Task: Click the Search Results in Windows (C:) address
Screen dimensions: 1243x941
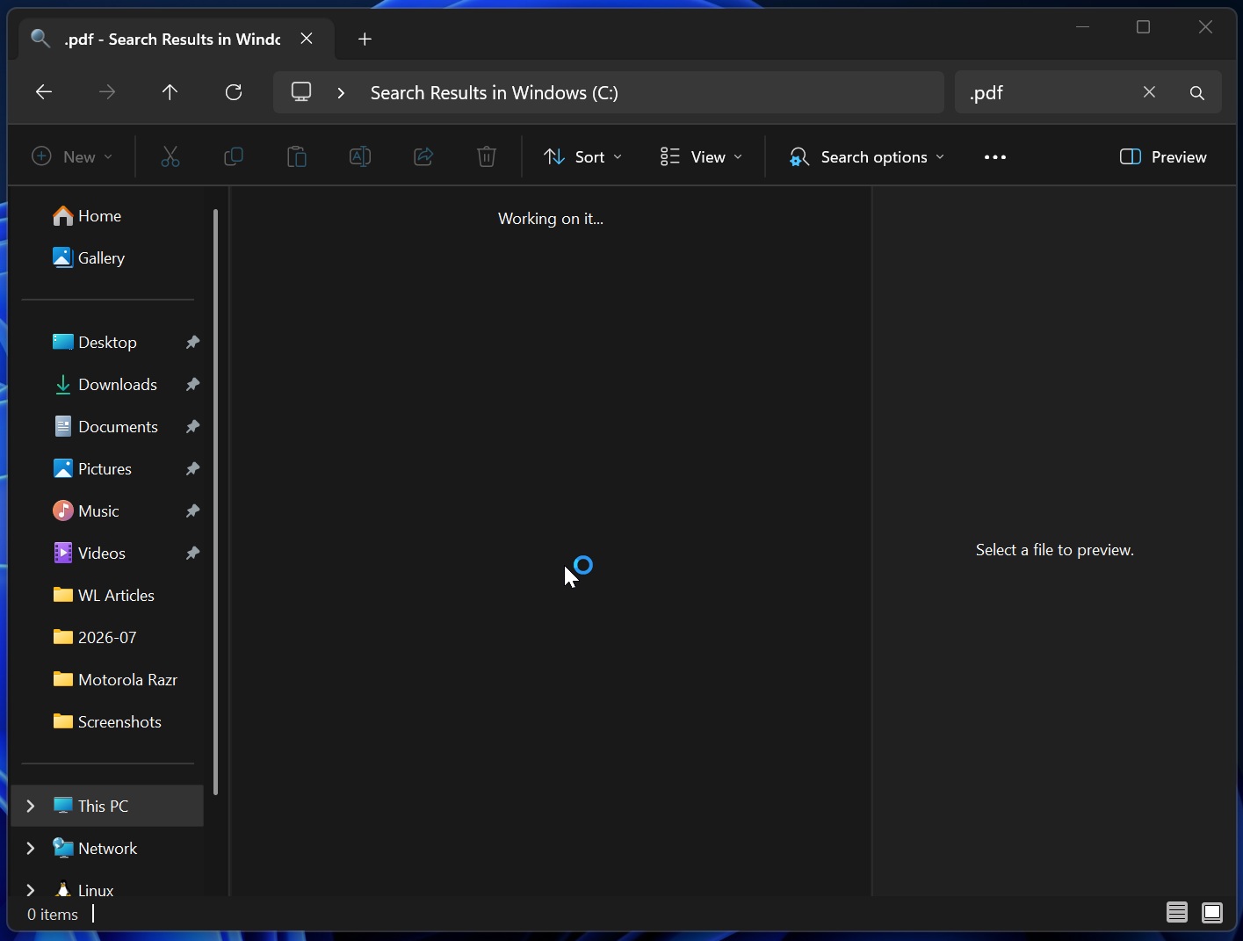Action: [495, 93]
